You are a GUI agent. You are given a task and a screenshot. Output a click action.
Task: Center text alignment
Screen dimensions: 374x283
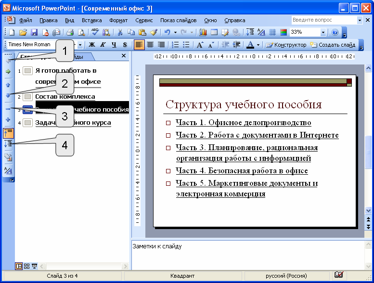(150, 45)
